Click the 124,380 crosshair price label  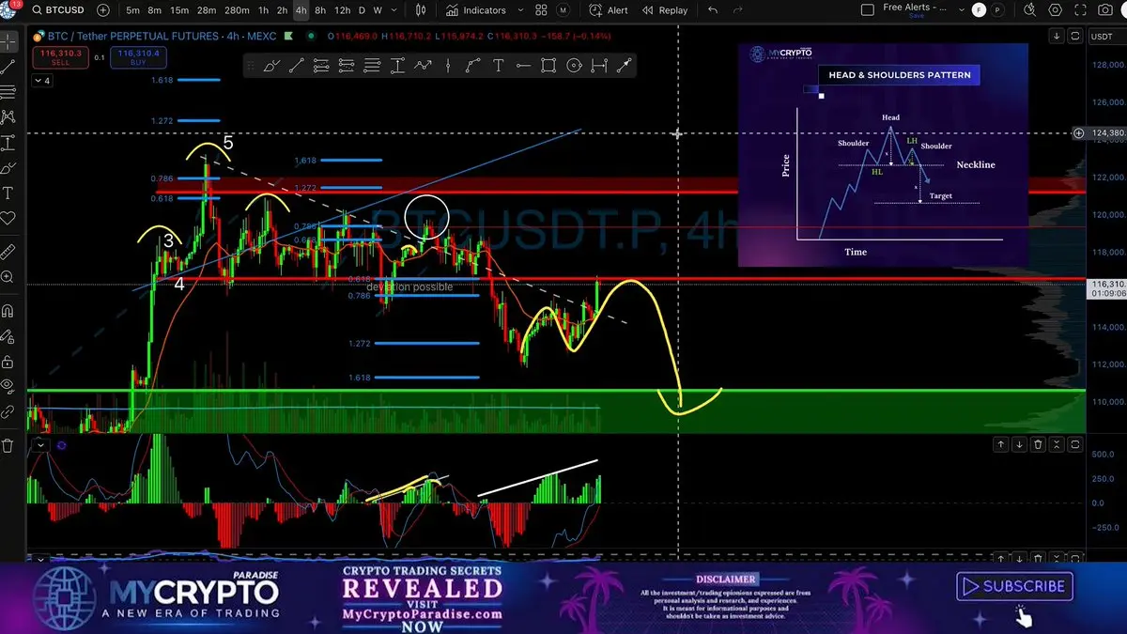1106,133
